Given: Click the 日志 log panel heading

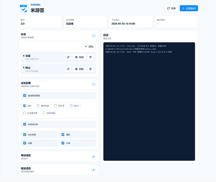Looking at the screenshot, I should (106, 35).
